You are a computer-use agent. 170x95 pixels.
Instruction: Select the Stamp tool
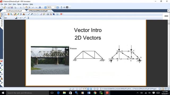pyautogui.click(x=24, y=14)
